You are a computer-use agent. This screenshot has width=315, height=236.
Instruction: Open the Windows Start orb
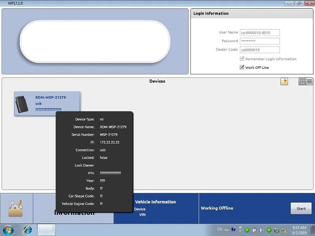[8, 230]
